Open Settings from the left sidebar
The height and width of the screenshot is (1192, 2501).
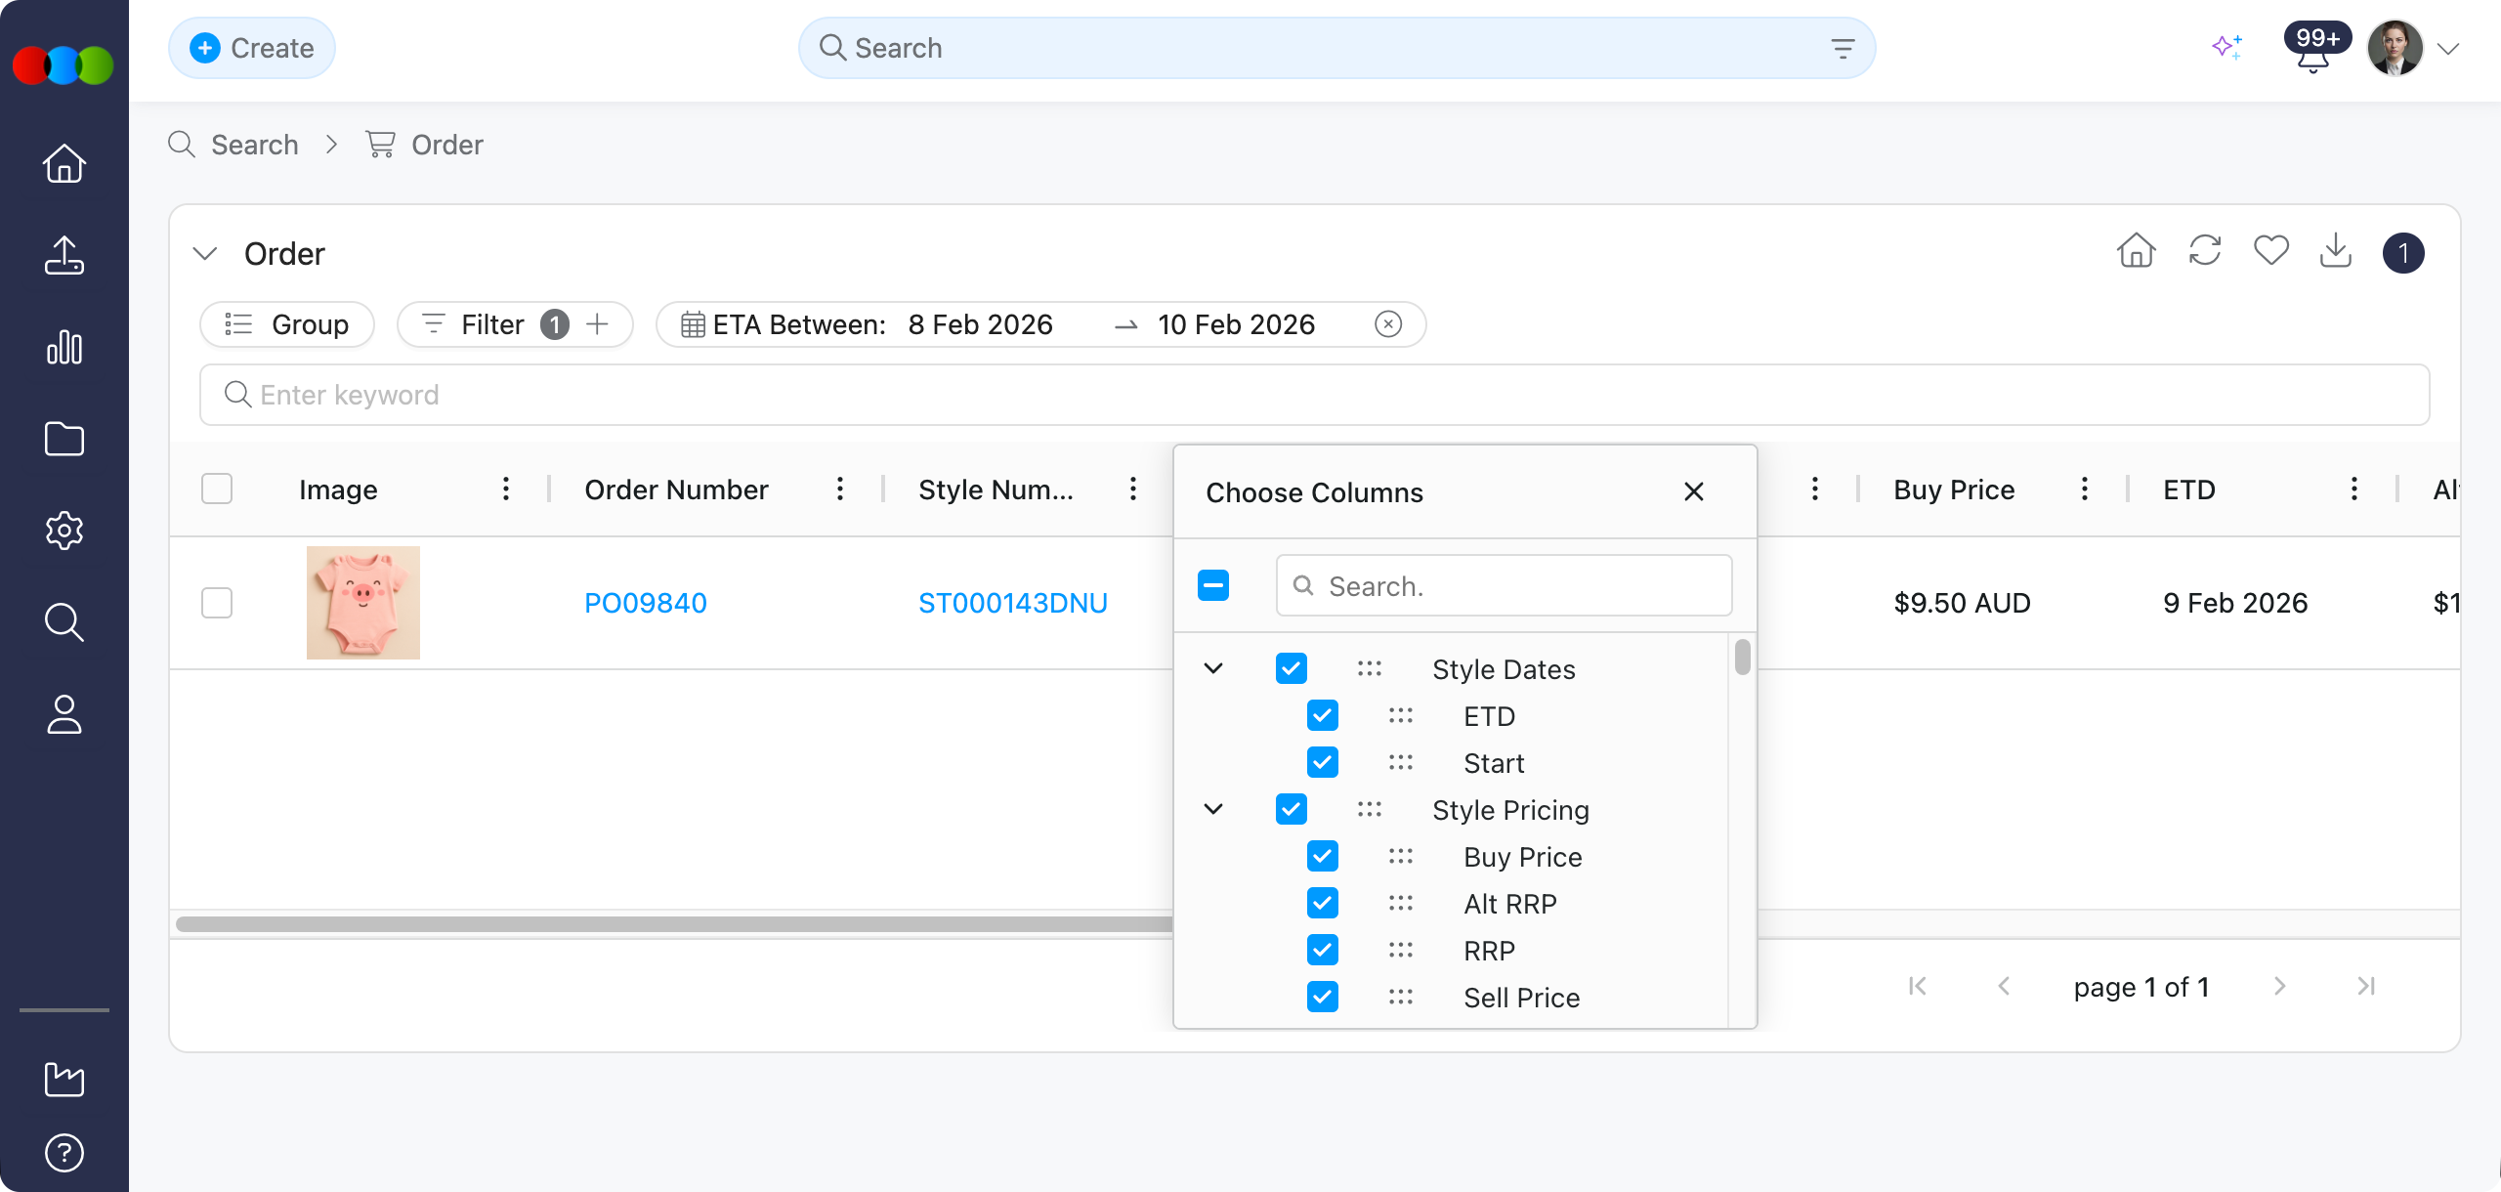click(63, 531)
